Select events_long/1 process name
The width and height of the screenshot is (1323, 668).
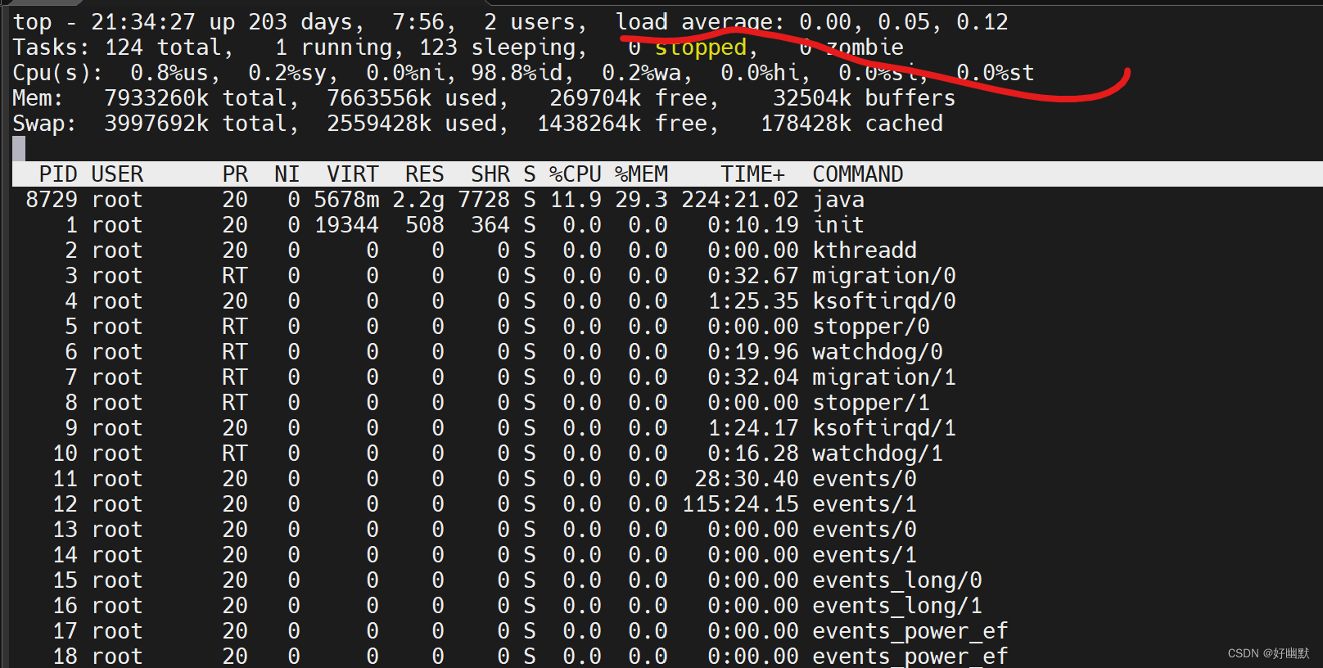pyautogui.click(x=897, y=606)
